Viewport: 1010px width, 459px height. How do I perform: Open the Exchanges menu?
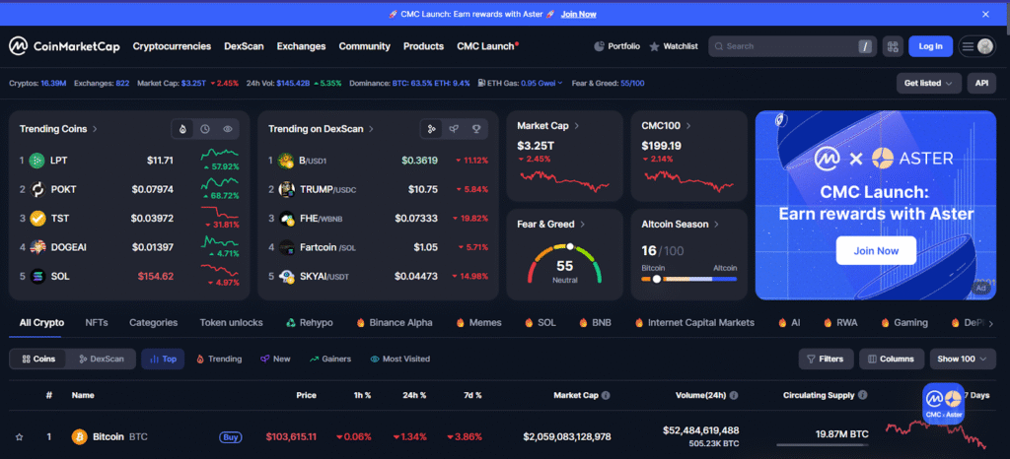click(302, 46)
